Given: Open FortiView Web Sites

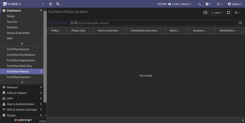Looking at the screenshot, I should tap(19, 66).
